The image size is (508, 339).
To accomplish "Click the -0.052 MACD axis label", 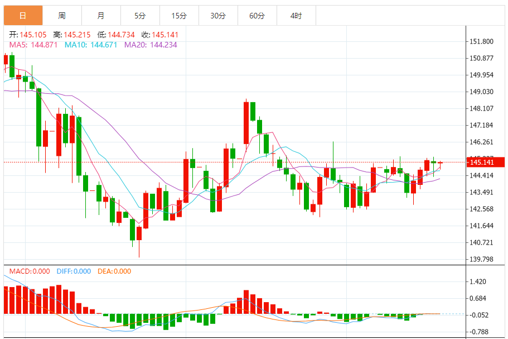I will (x=479, y=315).
